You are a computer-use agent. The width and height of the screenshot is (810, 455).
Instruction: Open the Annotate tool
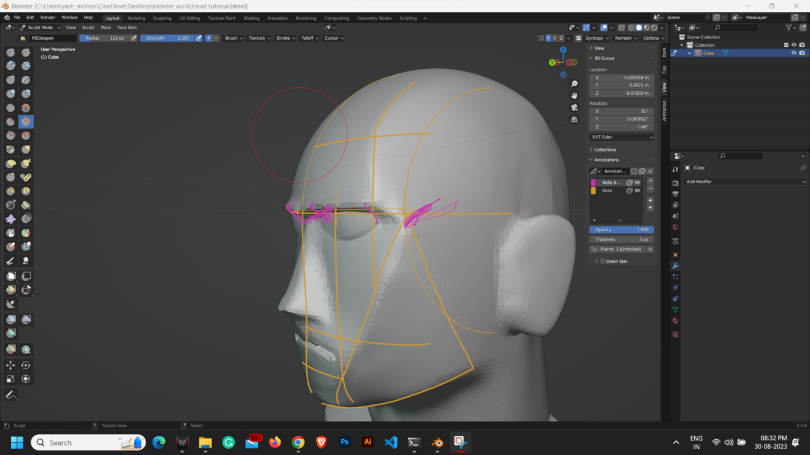[10, 395]
